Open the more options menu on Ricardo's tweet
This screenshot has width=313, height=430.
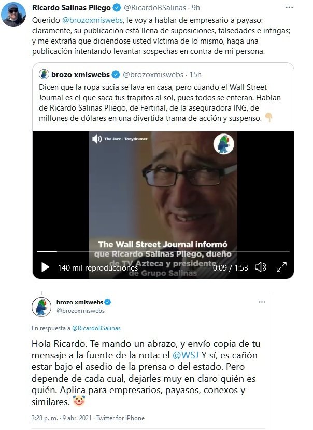pyautogui.click(x=289, y=7)
